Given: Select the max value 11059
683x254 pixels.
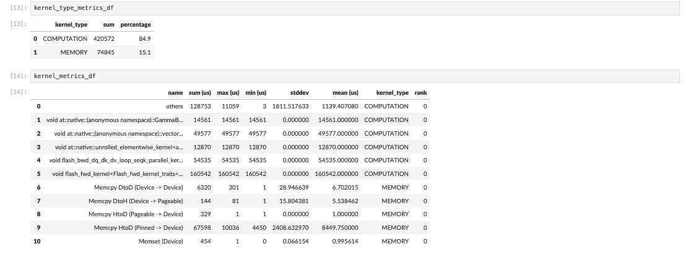Looking at the screenshot, I should pyautogui.click(x=230, y=107).
